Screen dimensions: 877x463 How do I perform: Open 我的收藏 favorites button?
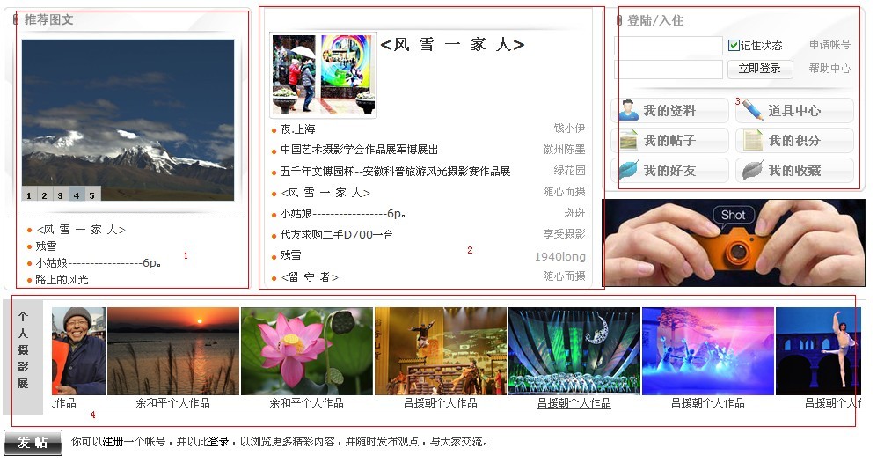(x=795, y=170)
